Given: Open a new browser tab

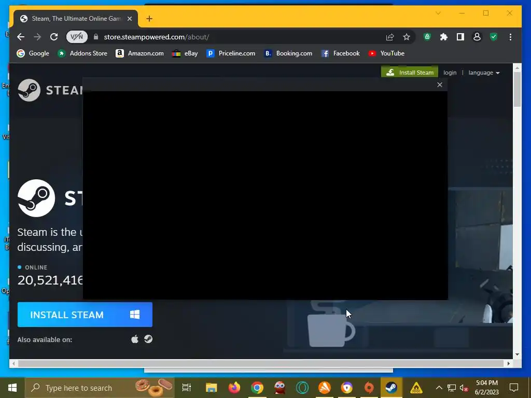Looking at the screenshot, I should [x=149, y=19].
